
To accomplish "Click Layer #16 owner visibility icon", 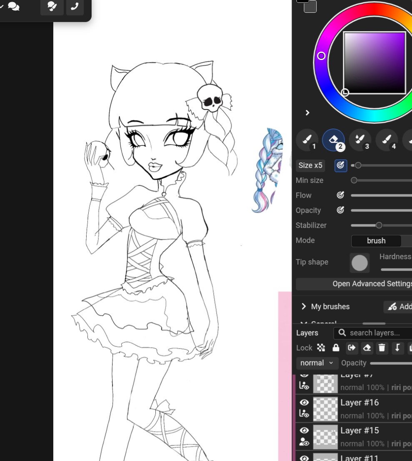I will point(304,414).
